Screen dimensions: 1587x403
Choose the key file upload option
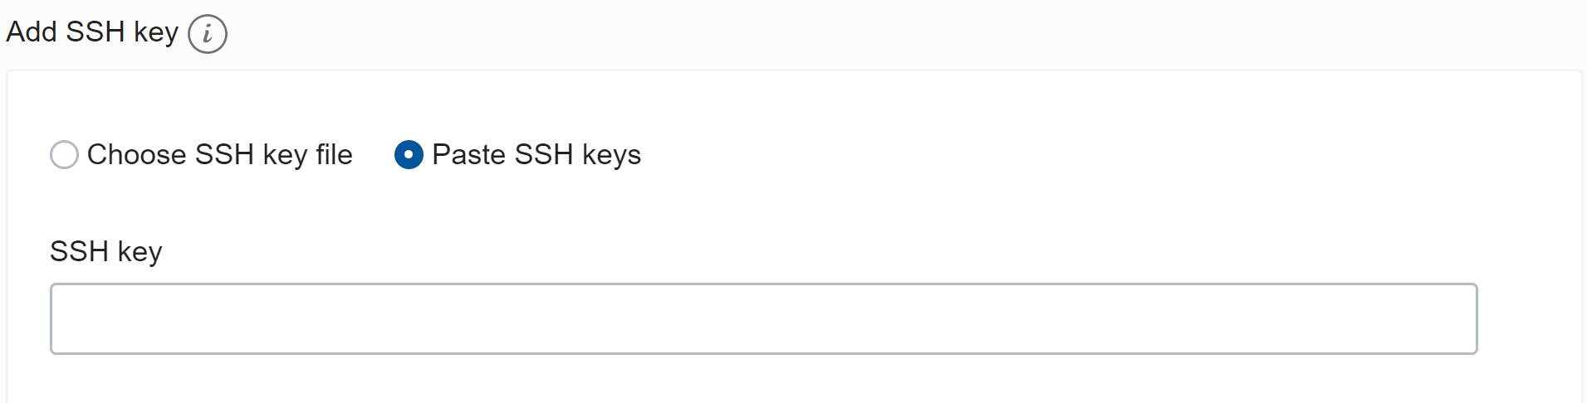coord(65,155)
